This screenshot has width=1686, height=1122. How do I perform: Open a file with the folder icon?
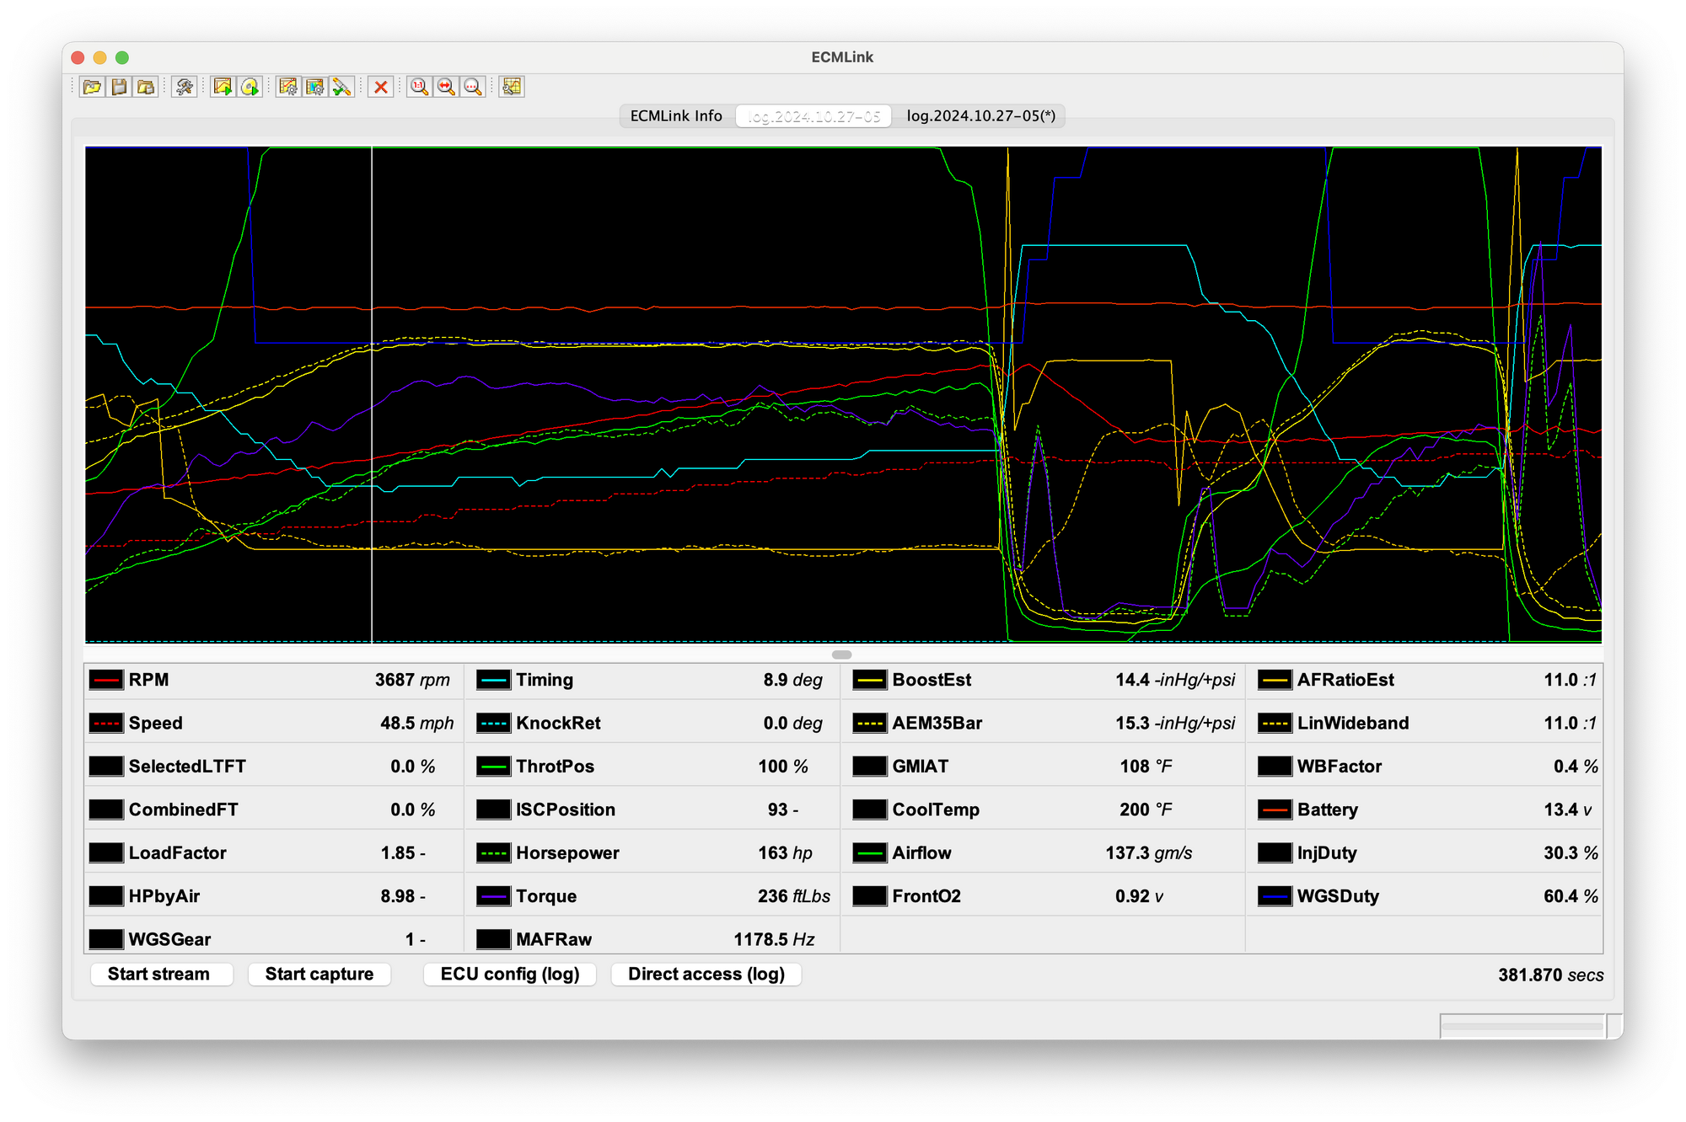pyautogui.click(x=92, y=87)
